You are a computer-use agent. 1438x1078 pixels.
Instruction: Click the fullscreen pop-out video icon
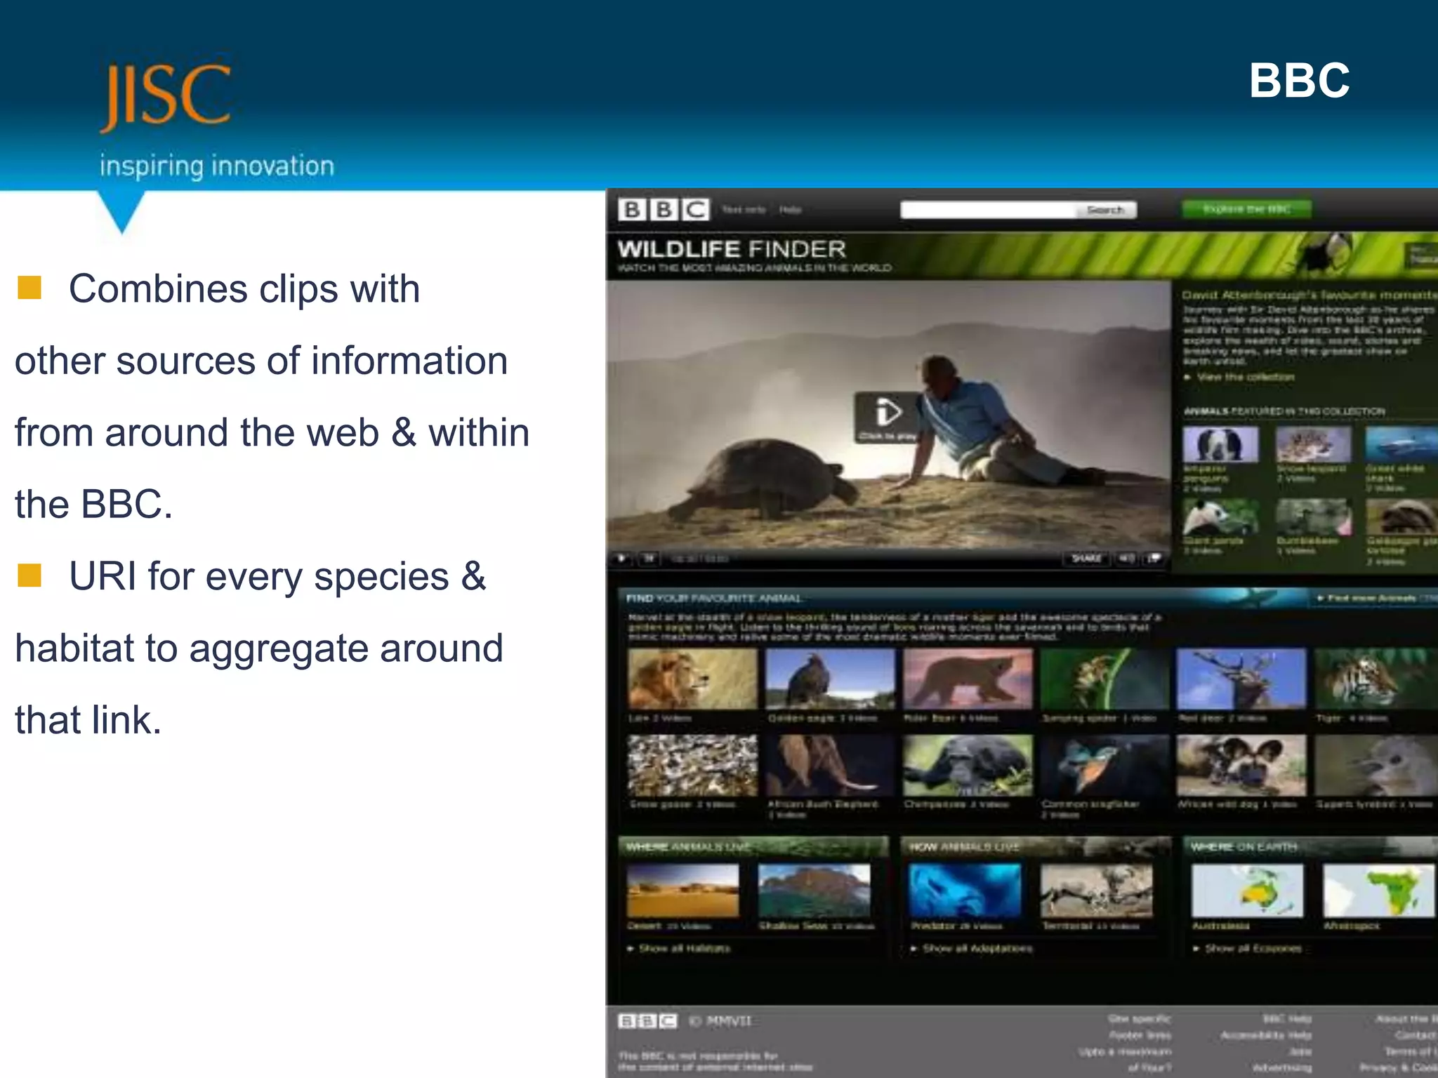(1154, 559)
